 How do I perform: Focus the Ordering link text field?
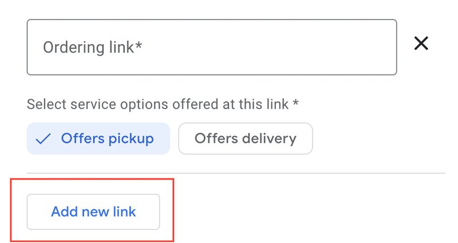click(x=212, y=47)
